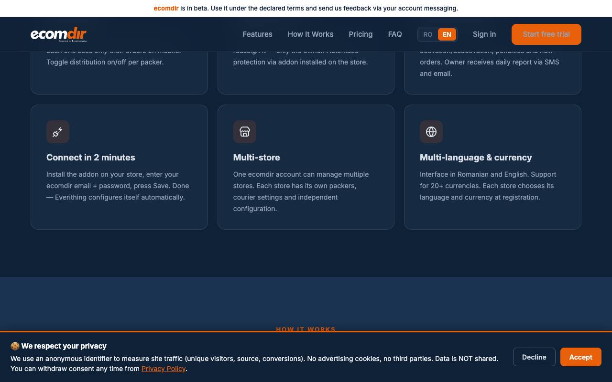This screenshot has width=612, height=382.
Task: Accept the privacy consent banner
Action: pyautogui.click(x=581, y=357)
